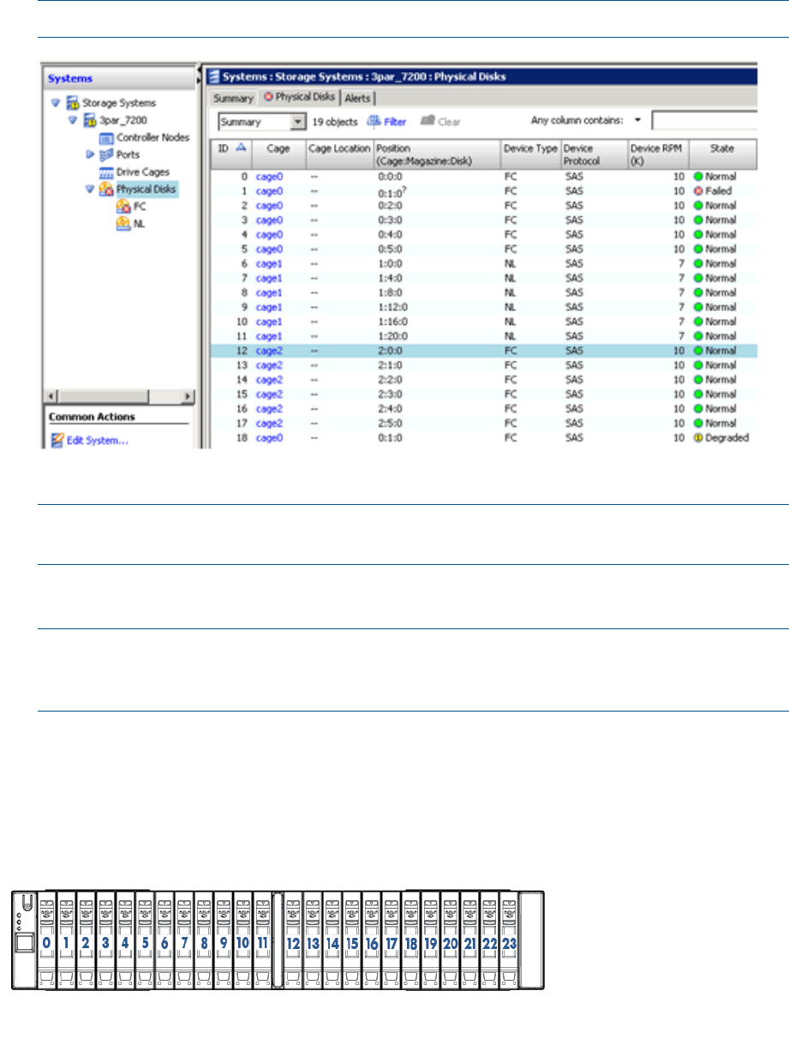The width and height of the screenshot is (789, 1063).
Task: Click the Ports tree icon
Action: tap(107, 155)
